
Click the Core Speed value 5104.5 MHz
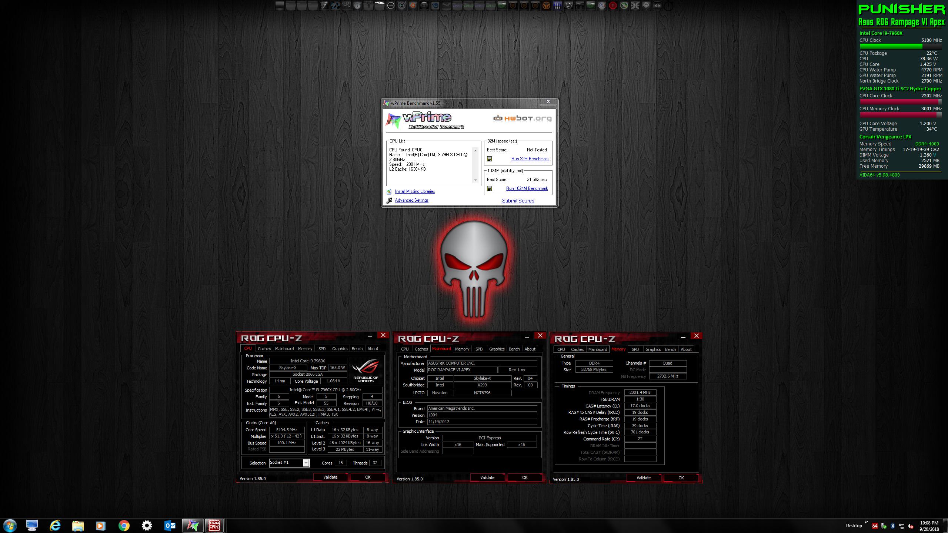click(287, 430)
